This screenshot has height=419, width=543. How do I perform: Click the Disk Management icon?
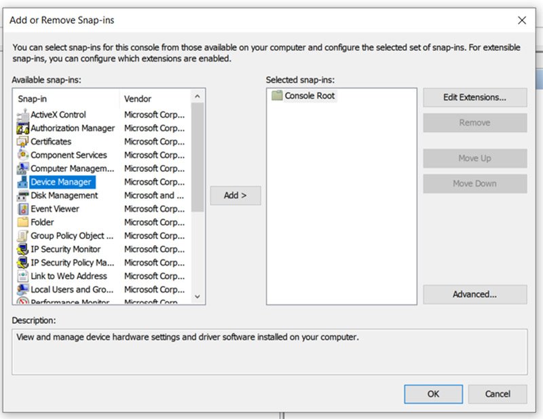[22, 196]
